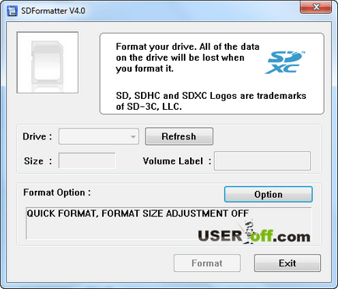Click the SD card image thumbnail

[x=48, y=62]
